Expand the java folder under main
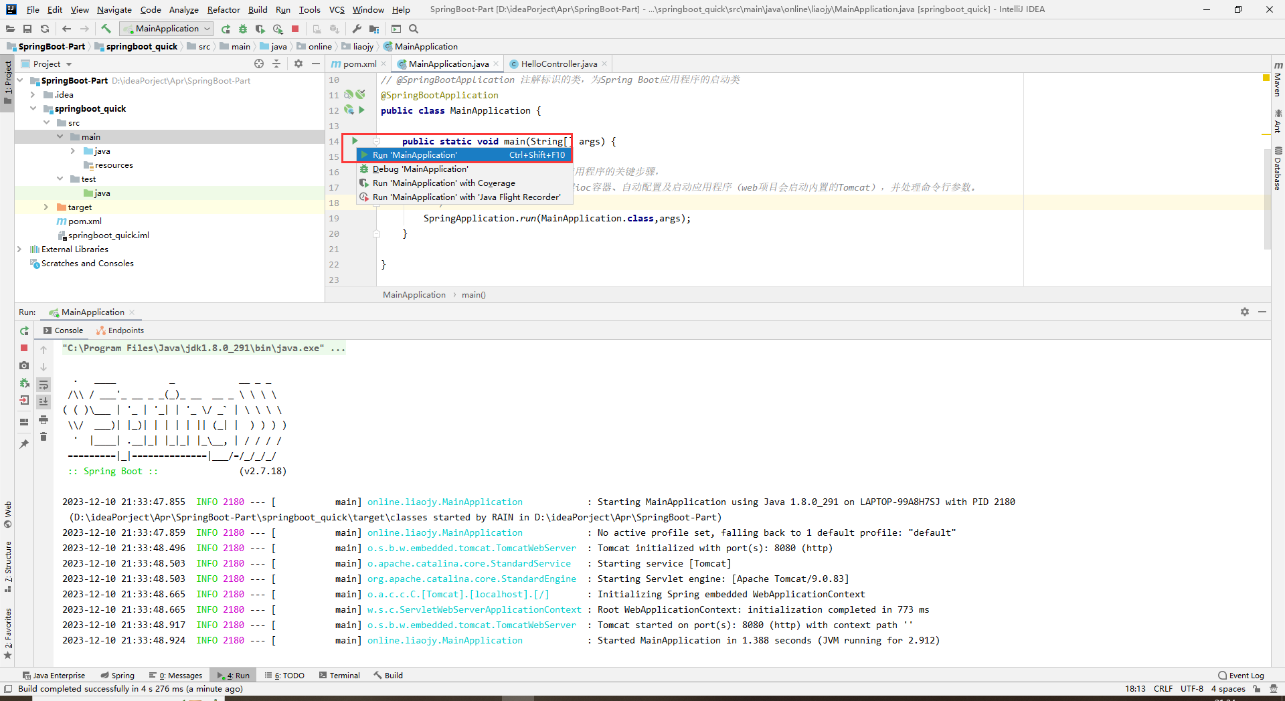 coord(73,151)
